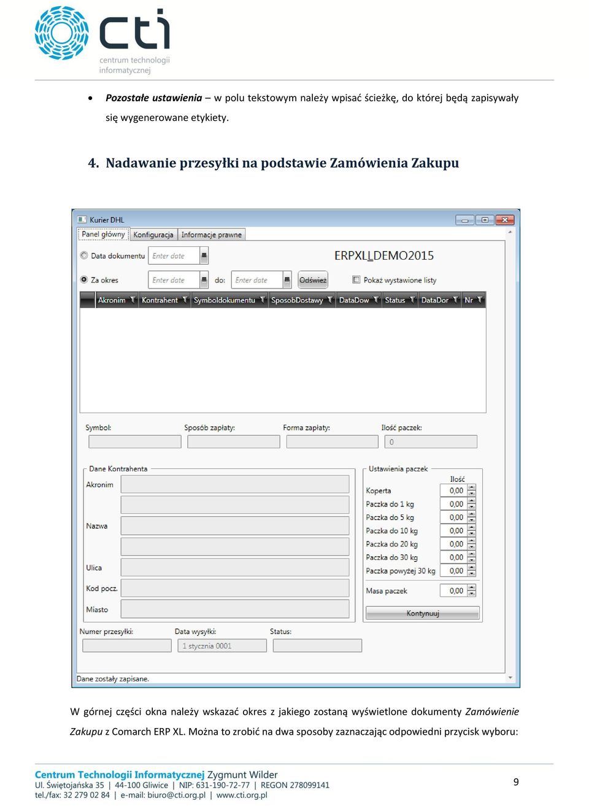Open the Informacje prawne tab
Screen dimensions: 589x806
(212, 234)
